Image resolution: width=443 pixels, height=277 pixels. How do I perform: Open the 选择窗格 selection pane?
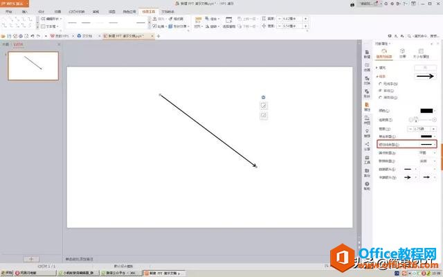229,23
